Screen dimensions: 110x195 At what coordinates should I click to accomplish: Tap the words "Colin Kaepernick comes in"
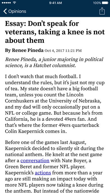pos(36,131)
